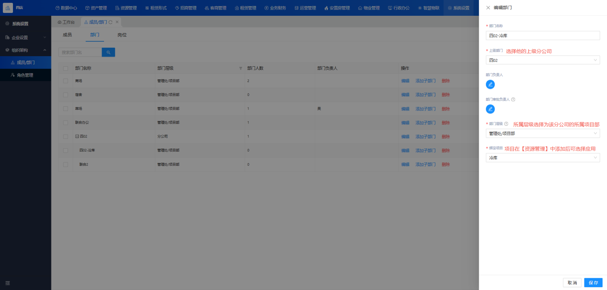Click the 部门名称 input containing 四02-冷库
This screenshot has height=290, width=607.
tap(543, 36)
